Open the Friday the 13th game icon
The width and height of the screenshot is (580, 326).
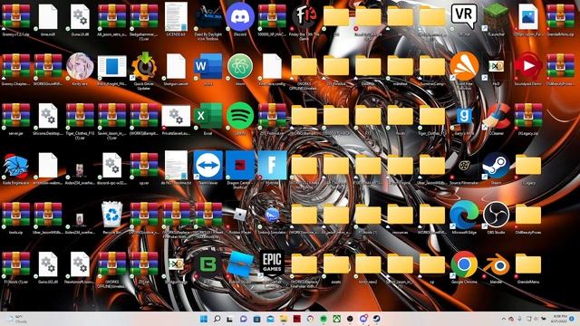click(304, 17)
